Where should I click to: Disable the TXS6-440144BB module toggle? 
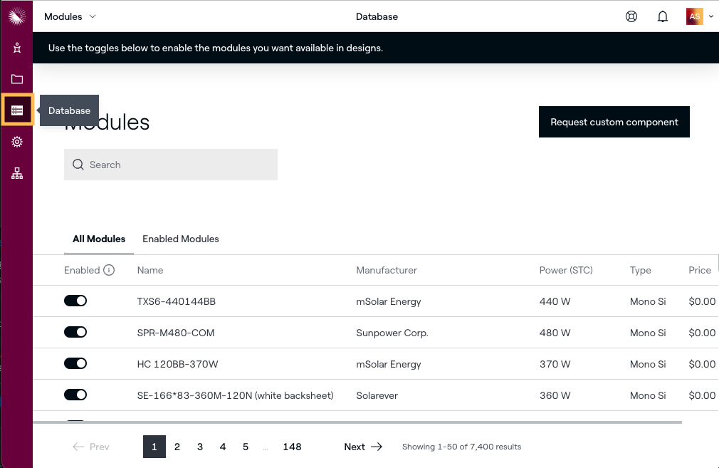[x=75, y=301]
